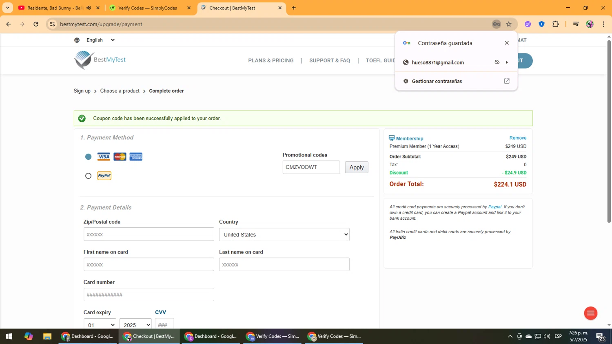Viewport: 612px width, 344px height.
Task: Click the address bar URL
Action: click(x=101, y=24)
